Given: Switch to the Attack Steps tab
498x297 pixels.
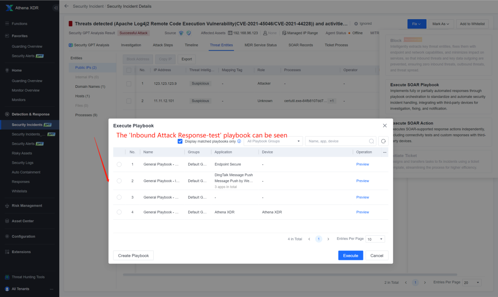Looking at the screenshot, I should (163, 45).
